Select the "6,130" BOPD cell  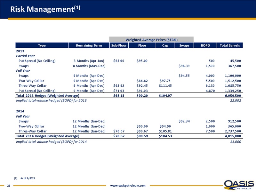[210, 86]
